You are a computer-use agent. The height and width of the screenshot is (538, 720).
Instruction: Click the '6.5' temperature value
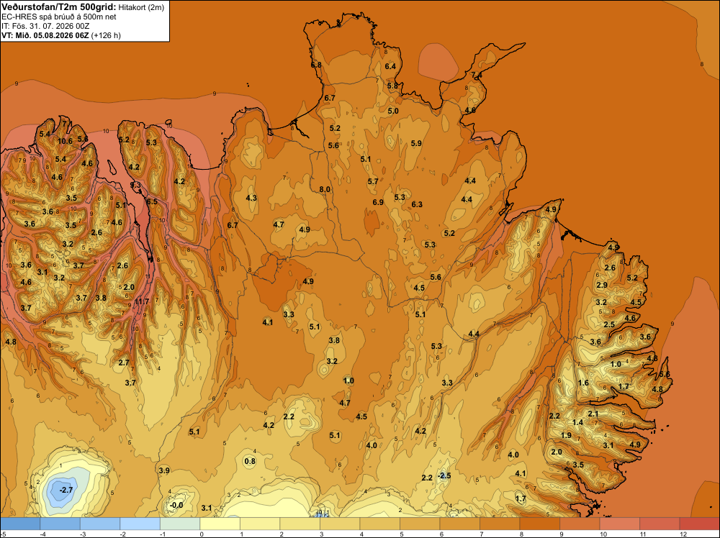[x=151, y=202]
